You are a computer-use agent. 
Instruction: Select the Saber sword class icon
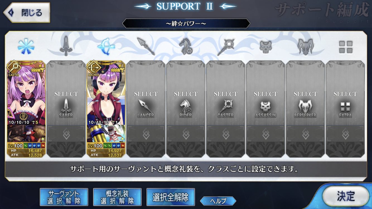point(66,46)
